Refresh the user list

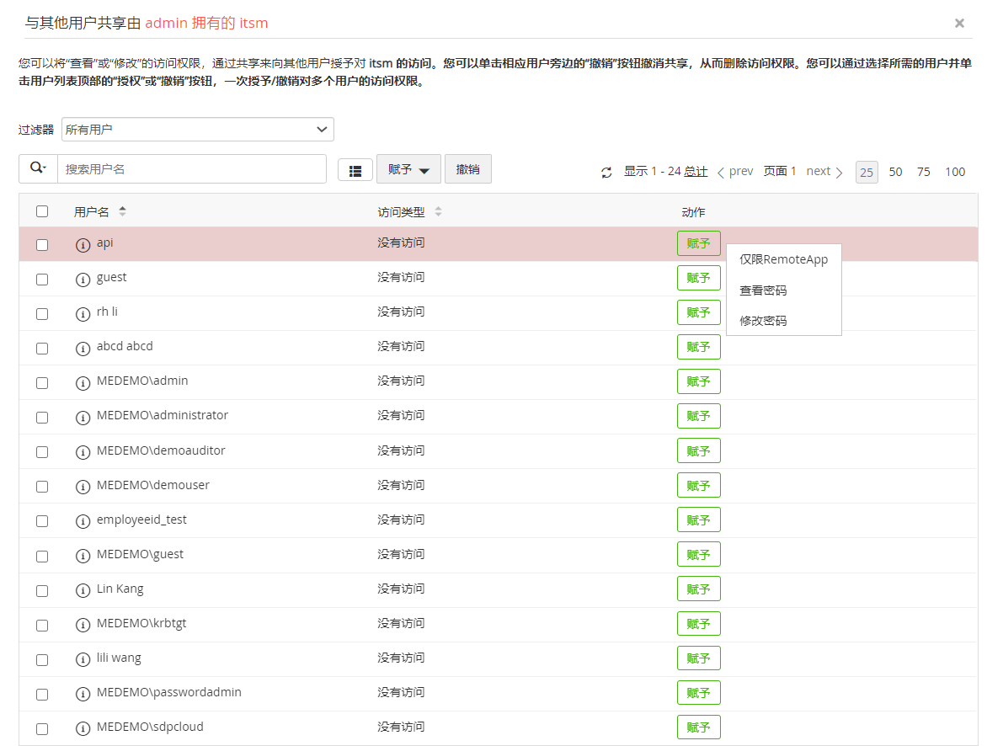(x=606, y=172)
